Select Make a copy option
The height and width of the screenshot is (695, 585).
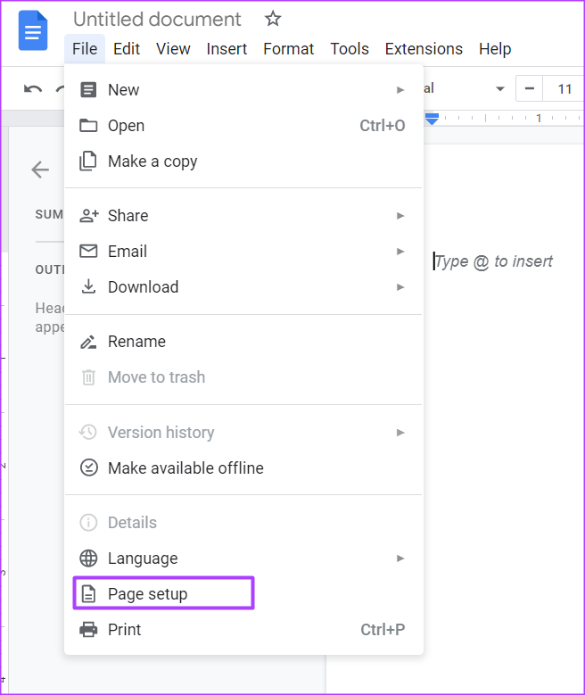coord(243,161)
